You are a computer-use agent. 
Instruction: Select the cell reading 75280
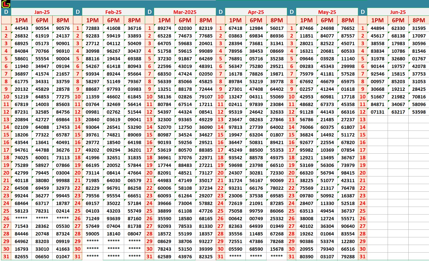256,66
